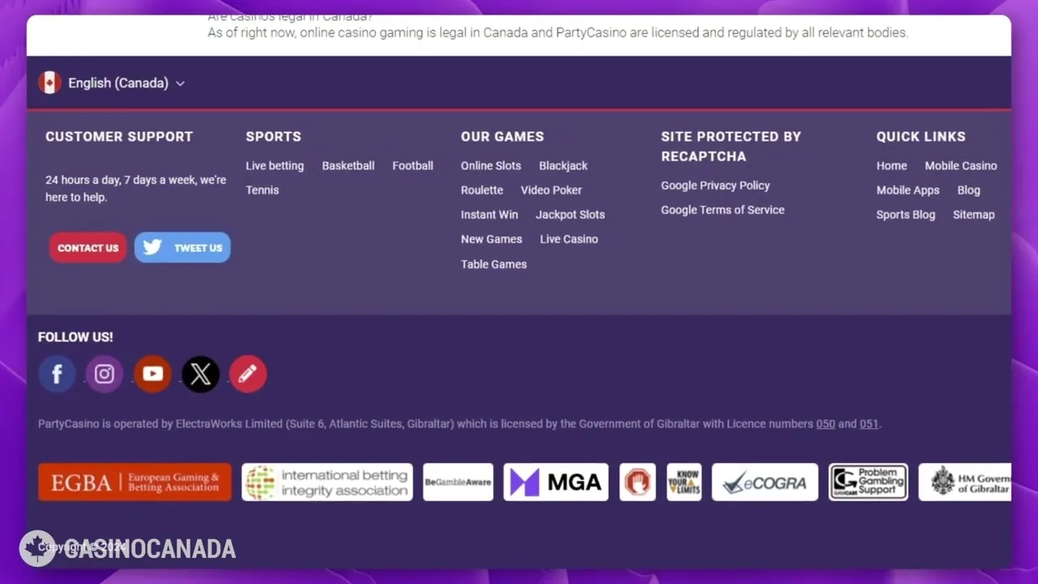Open the New Games link
The width and height of the screenshot is (1038, 584).
click(491, 239)
